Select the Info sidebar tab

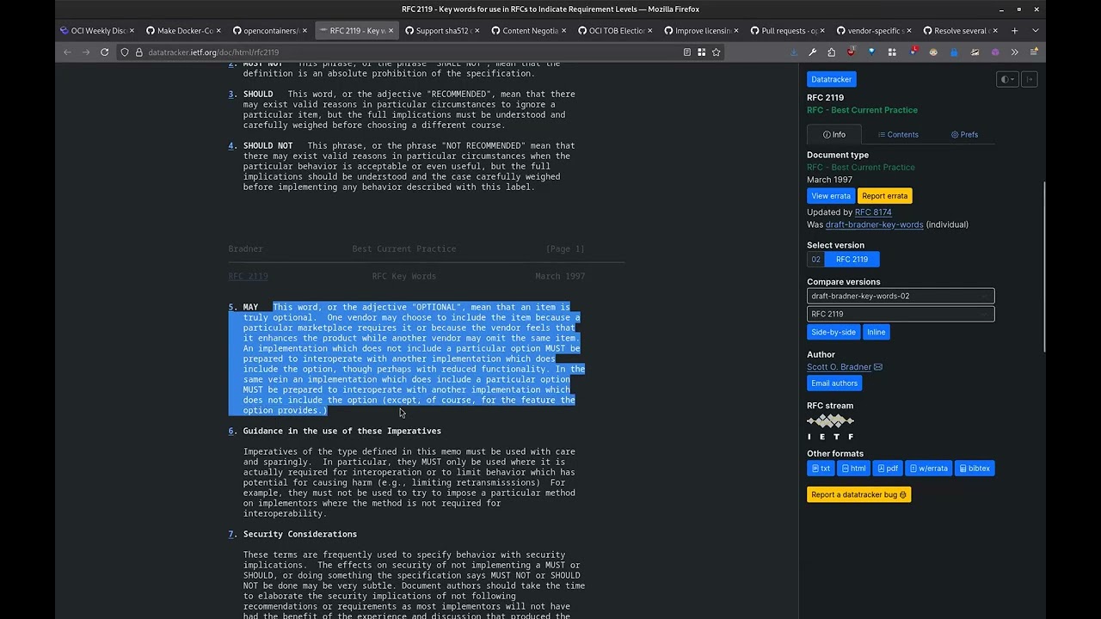[834, 134]
